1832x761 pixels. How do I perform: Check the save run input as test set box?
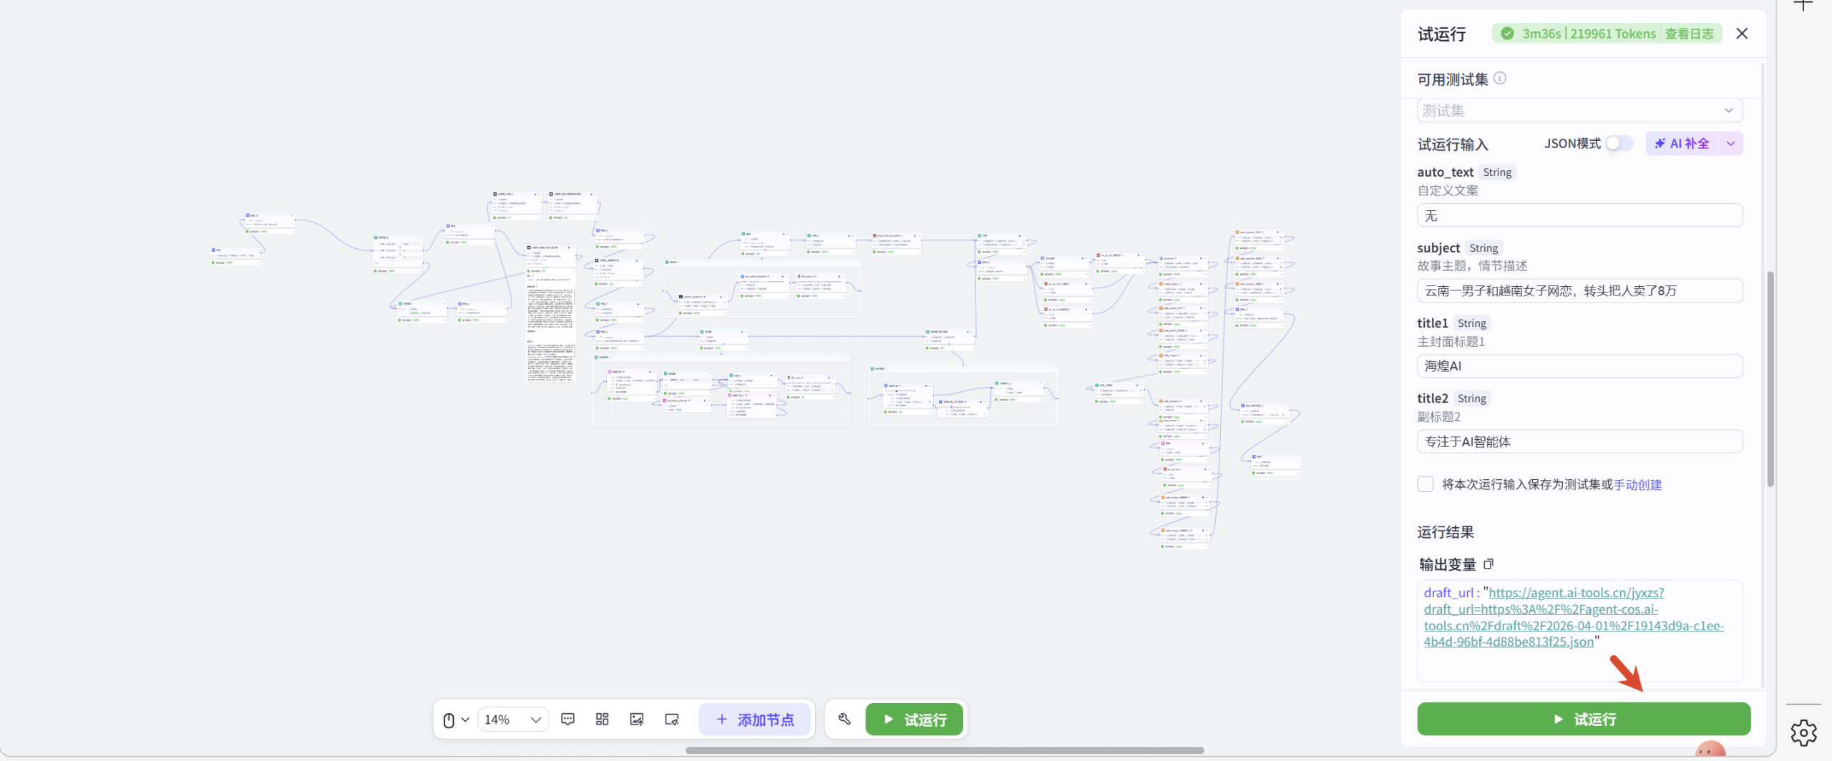coord(1426,484)
